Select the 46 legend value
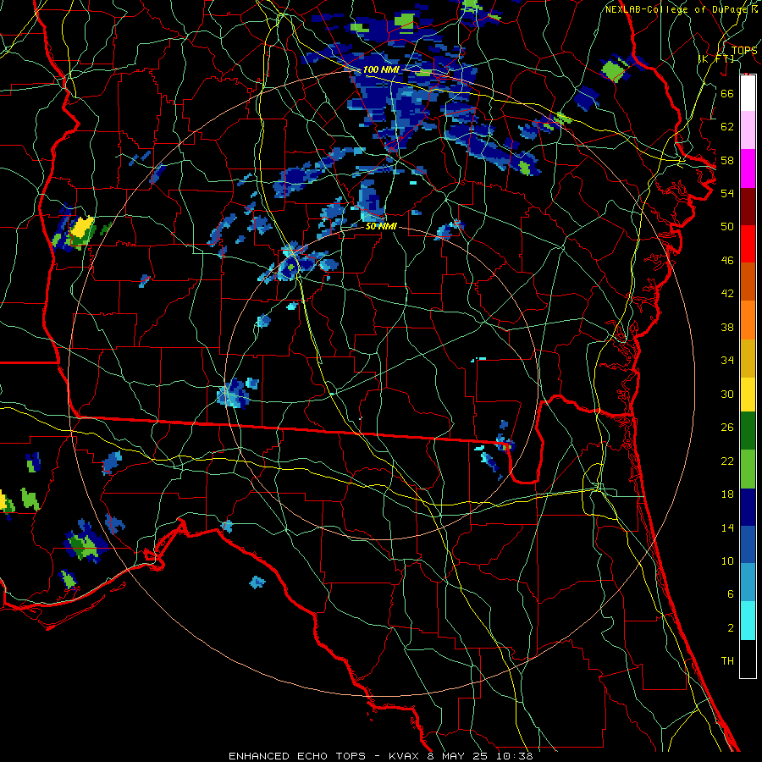Viewport: 762px width, 762px height. (727, 261)
